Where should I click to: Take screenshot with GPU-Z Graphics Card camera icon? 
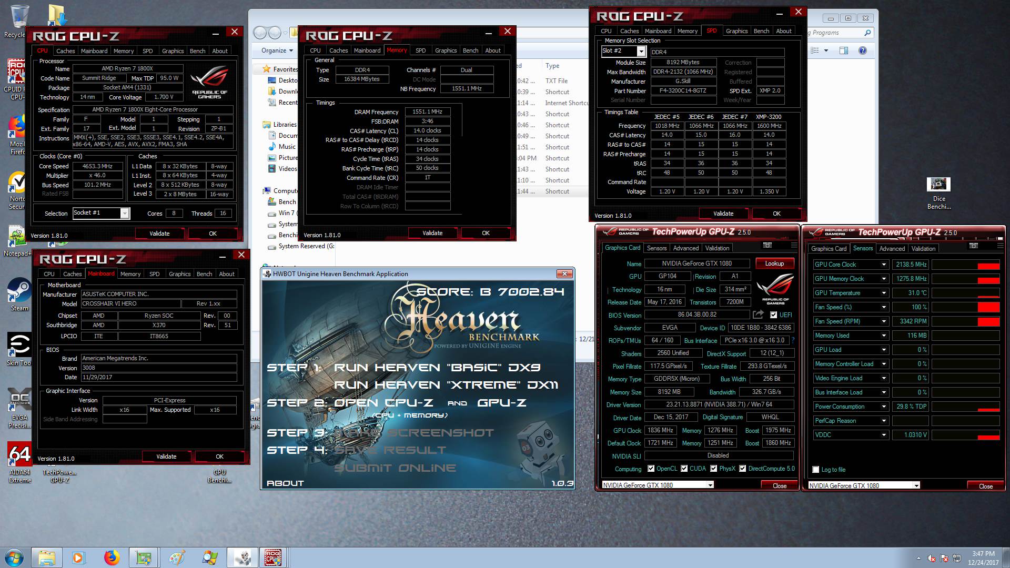pyautogui.click(x=767, y=246)
